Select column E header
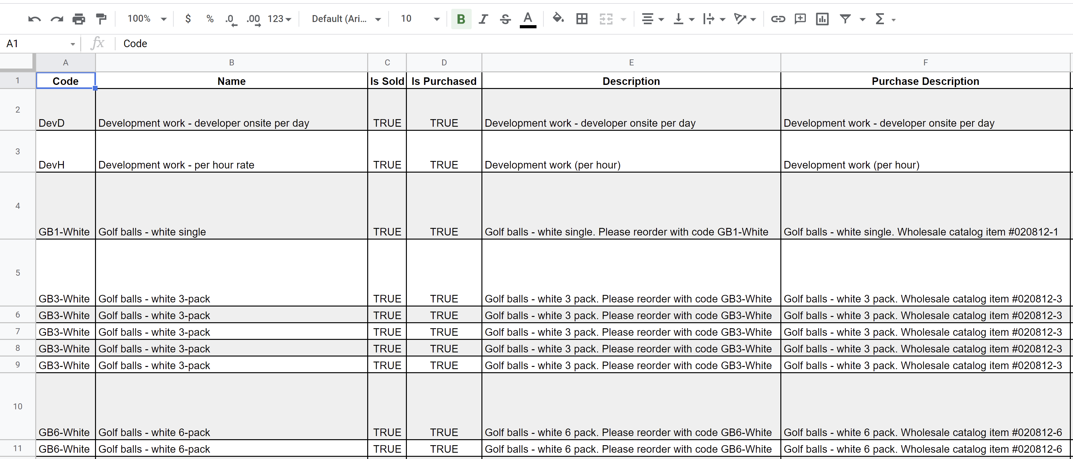Image resolution: width=1073 pixels, height=459 pixels. click(631, 63)
